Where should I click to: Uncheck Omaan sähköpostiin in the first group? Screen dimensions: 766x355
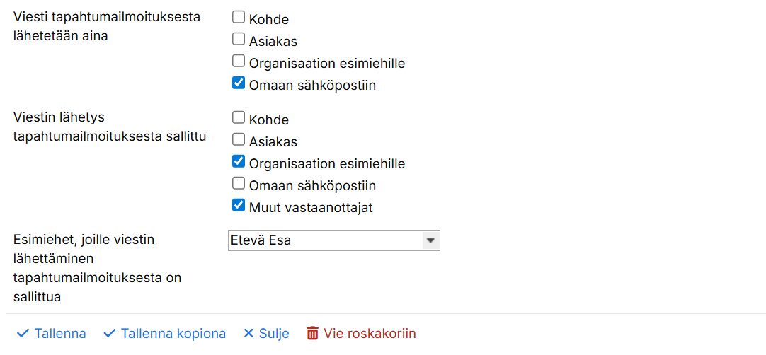239,83
